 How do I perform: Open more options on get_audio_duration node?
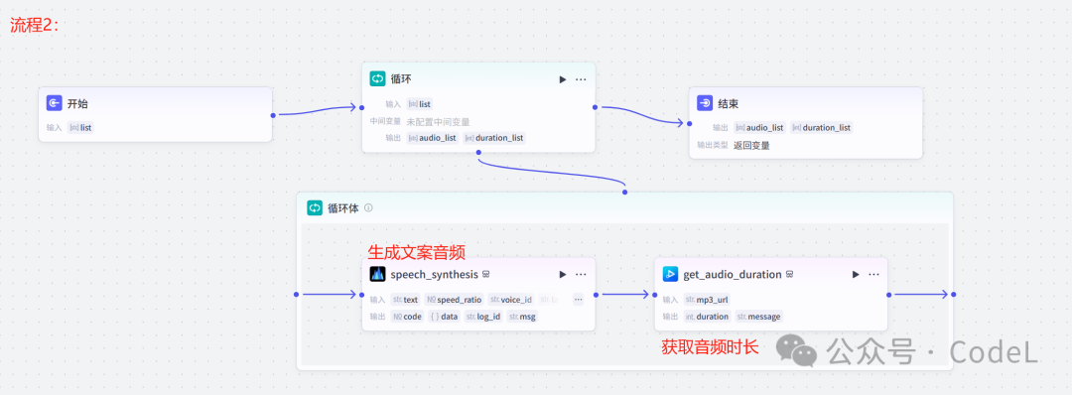[x=873, y=274]
